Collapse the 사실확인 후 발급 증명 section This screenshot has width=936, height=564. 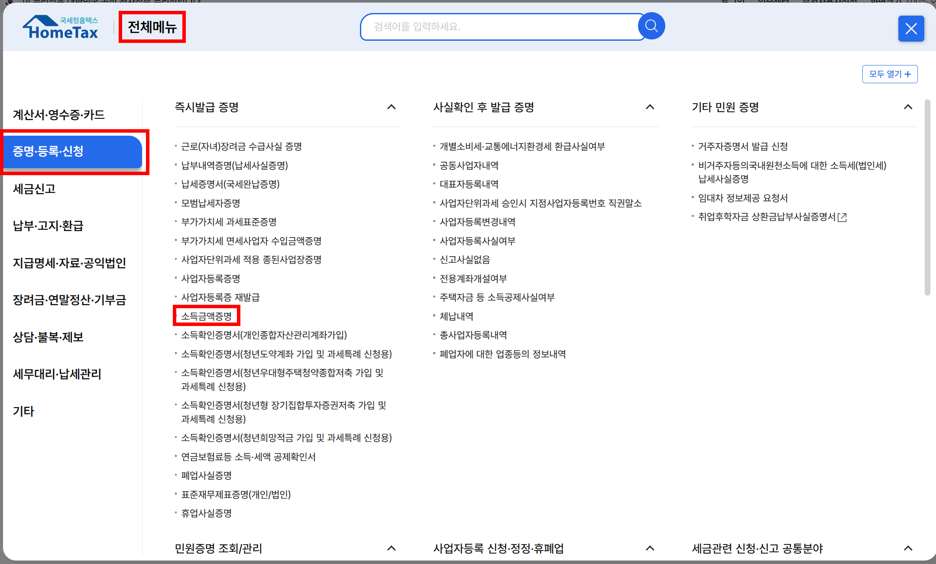650,107
